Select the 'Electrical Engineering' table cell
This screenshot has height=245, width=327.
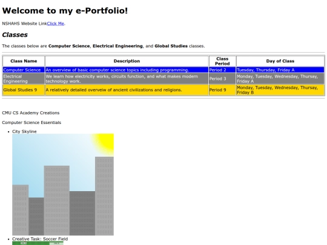24,79
